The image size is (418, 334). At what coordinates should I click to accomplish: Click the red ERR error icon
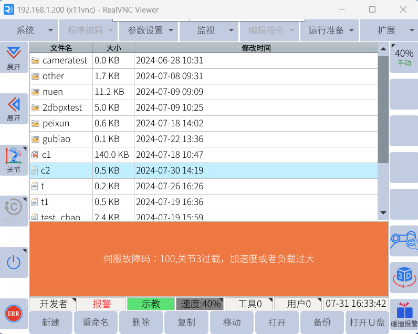click(13, 314)
